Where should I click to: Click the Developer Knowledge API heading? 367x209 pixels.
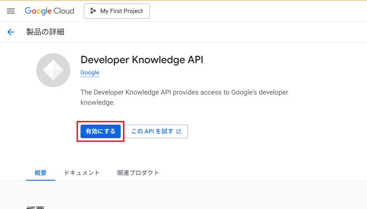pos(142,60)
